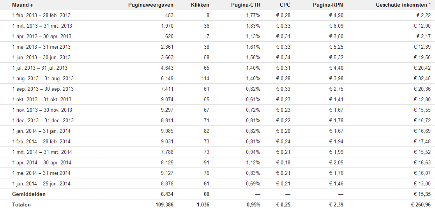Click the Totalen summary row label
The width and height of the screenshot is (435, 208).
[21, 204]
